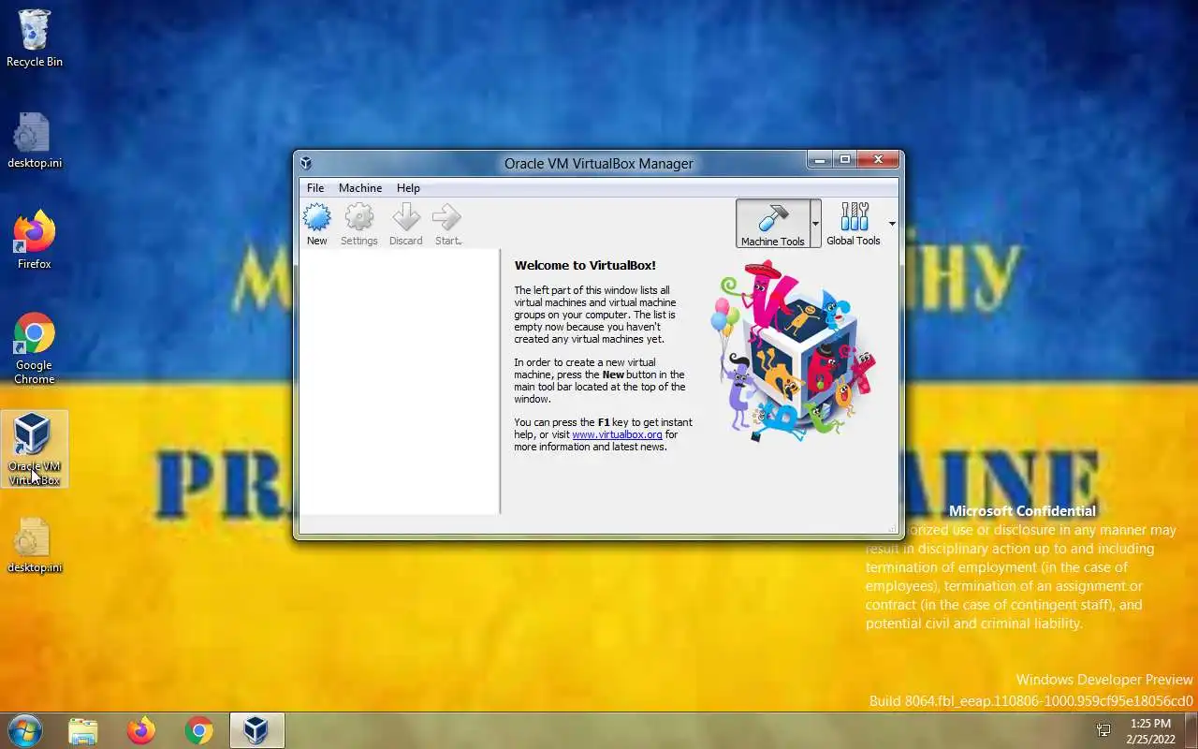
Task: Click the VirtualBox taskbar button
Action: tap(256, 730)
